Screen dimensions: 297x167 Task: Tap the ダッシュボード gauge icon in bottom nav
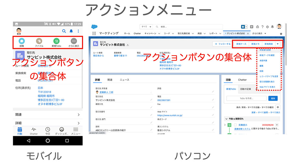(x=61, y=130)
